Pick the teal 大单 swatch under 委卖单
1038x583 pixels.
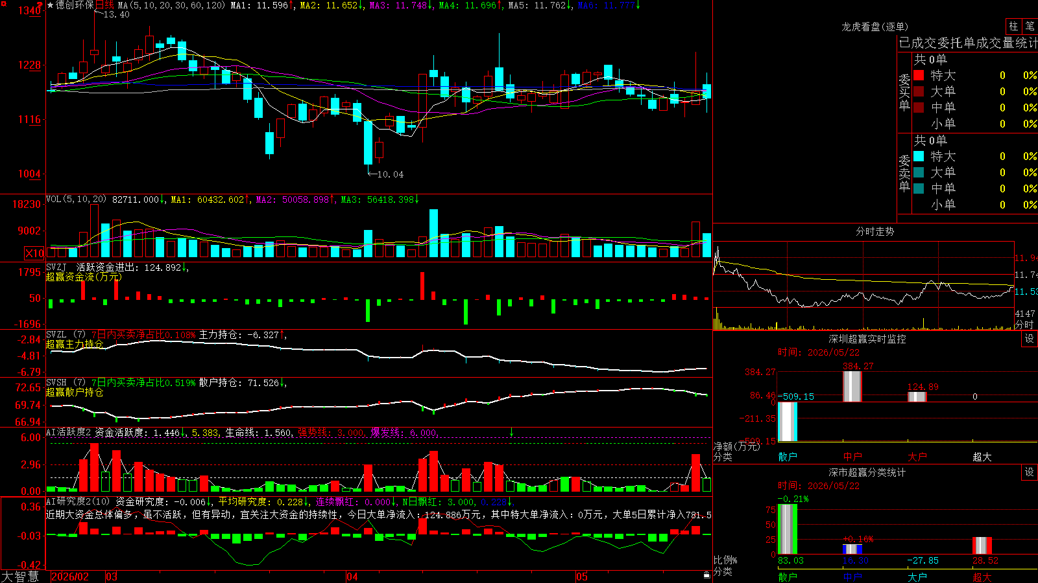(x=919, y=172)
